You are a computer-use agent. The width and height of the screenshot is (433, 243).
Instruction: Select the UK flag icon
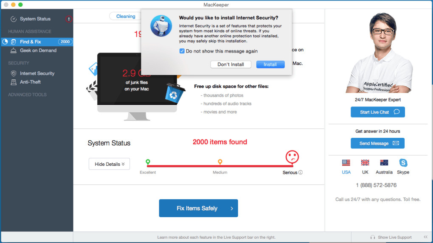(x=365, y=163)
